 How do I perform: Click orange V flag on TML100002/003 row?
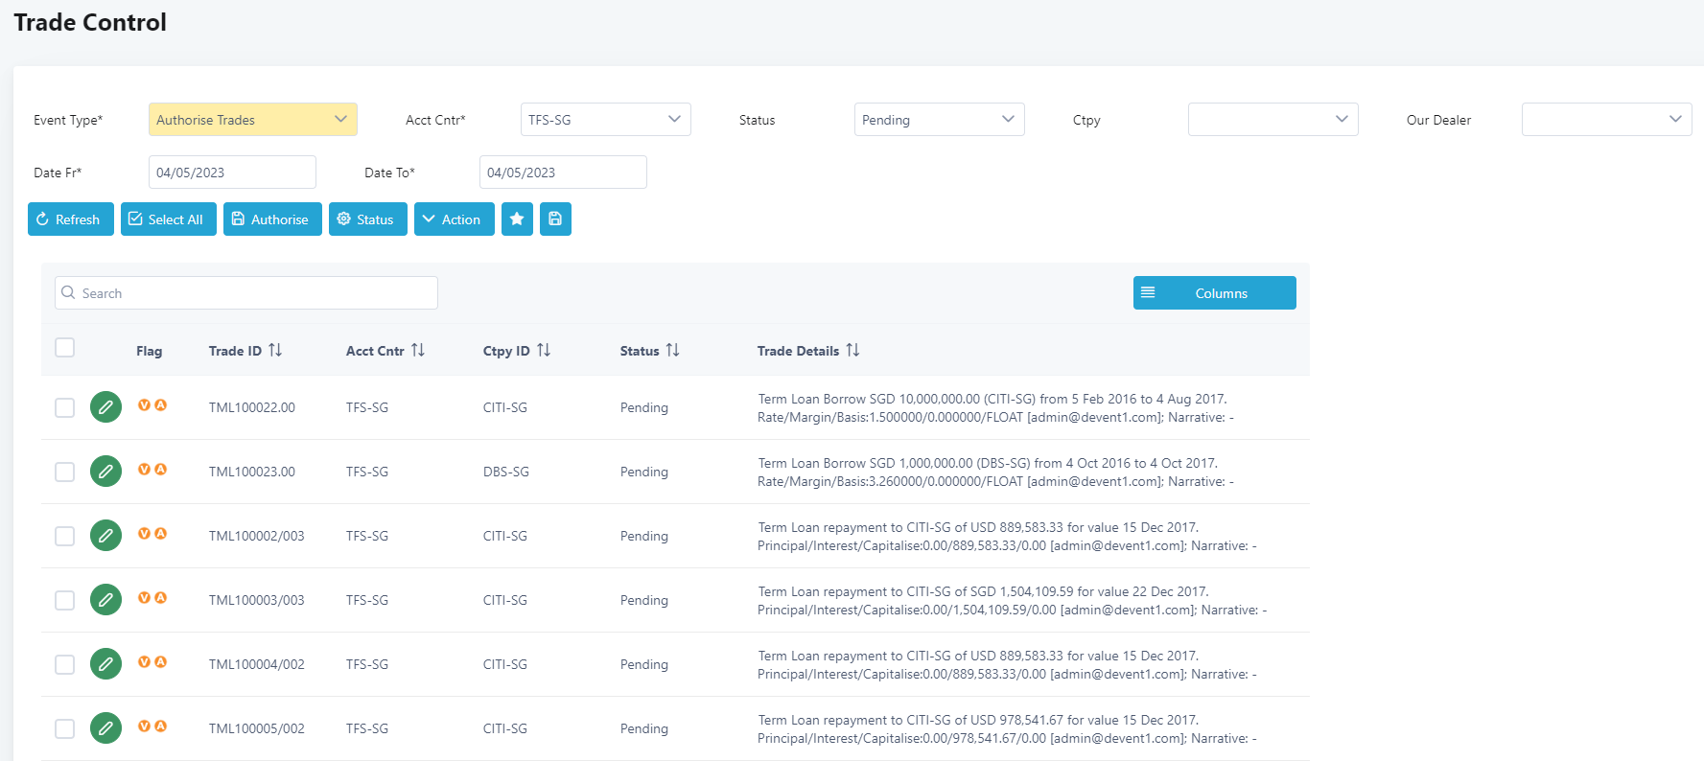[x=144, y=534]
